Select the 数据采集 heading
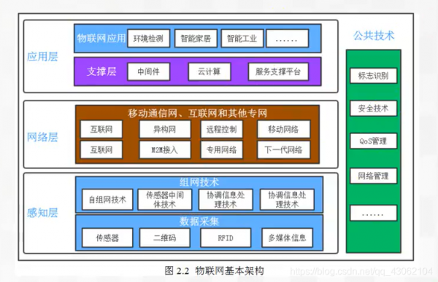The width and height of the screenshot is (438, 282). pyautogui.click(x=199, y=222)
